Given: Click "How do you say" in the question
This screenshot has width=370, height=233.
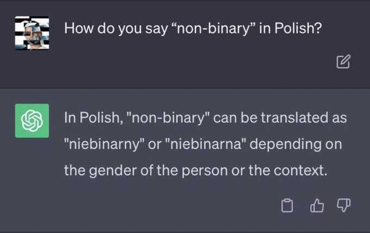Looking at the screenshot, I should tap(116, 28).
